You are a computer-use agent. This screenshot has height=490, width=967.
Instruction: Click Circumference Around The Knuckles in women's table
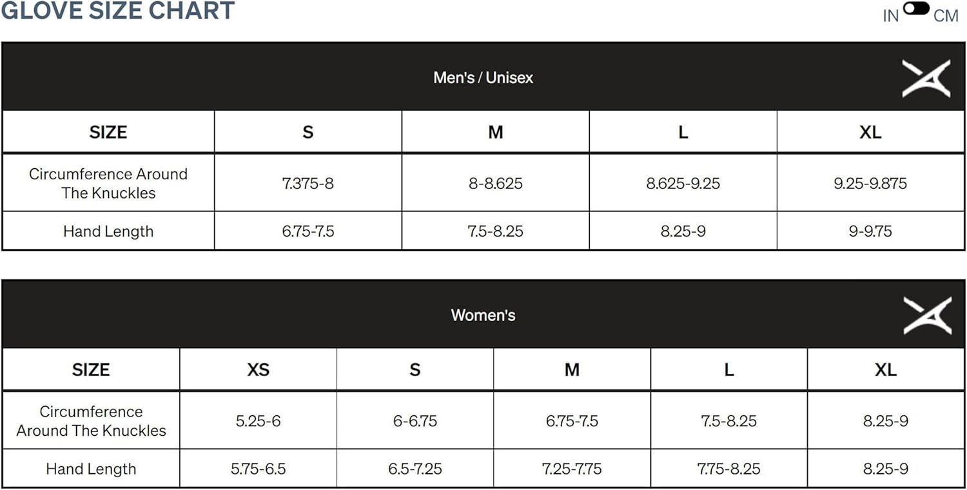[x=91, y=421]
